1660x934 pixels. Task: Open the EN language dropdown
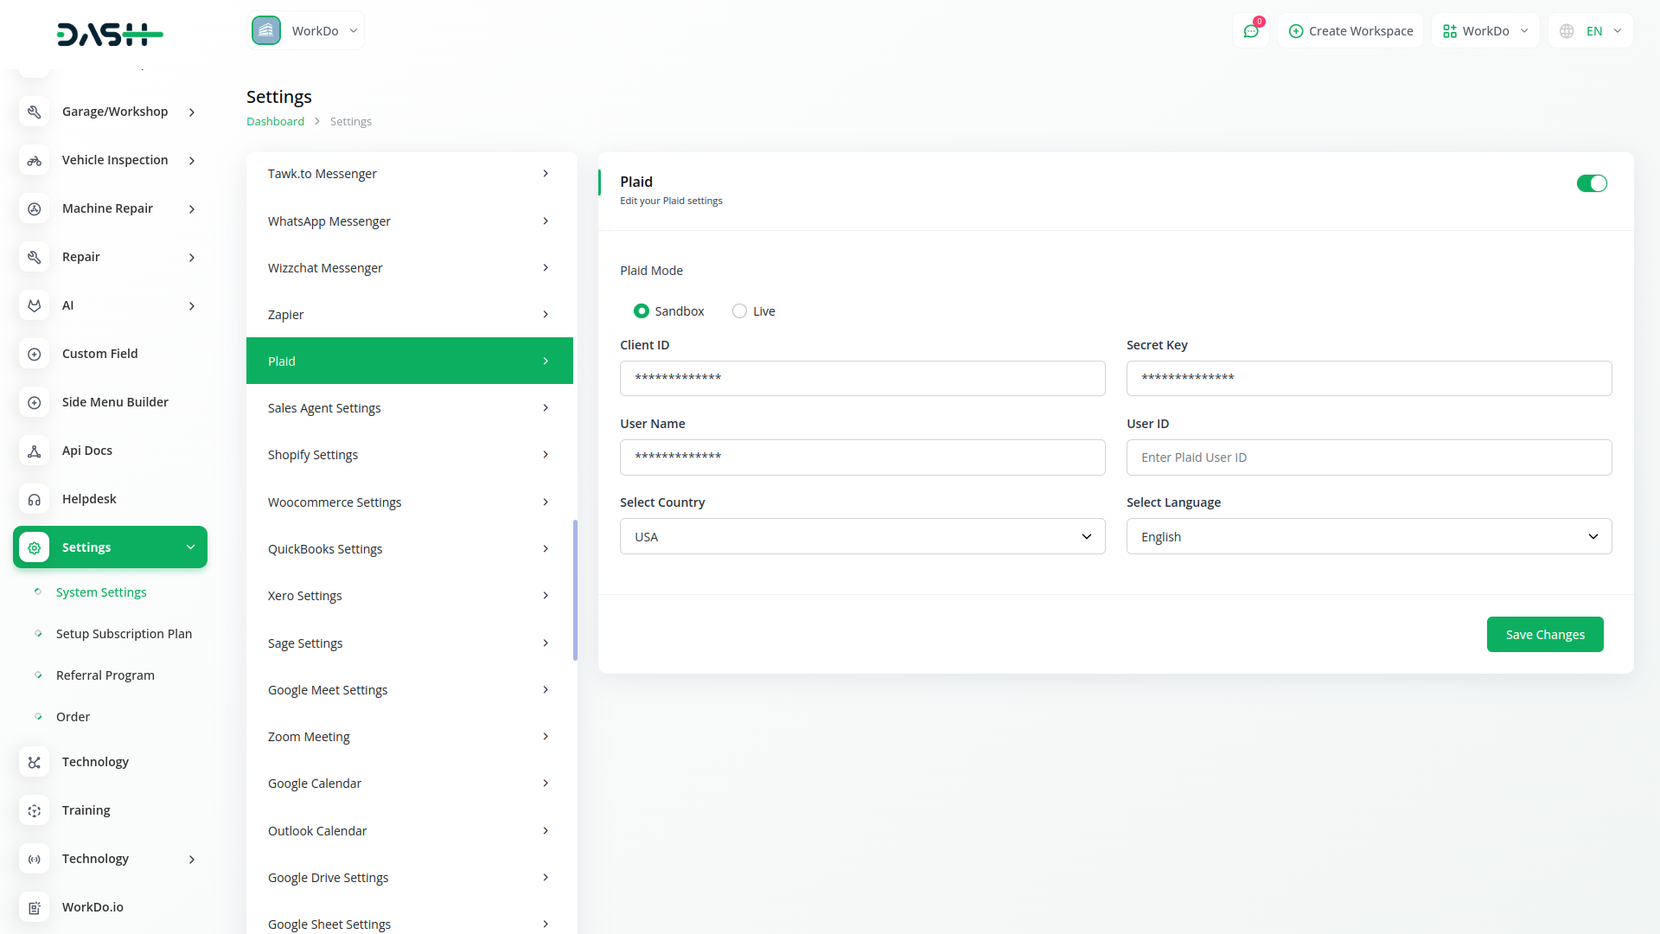pos(1591,31)
